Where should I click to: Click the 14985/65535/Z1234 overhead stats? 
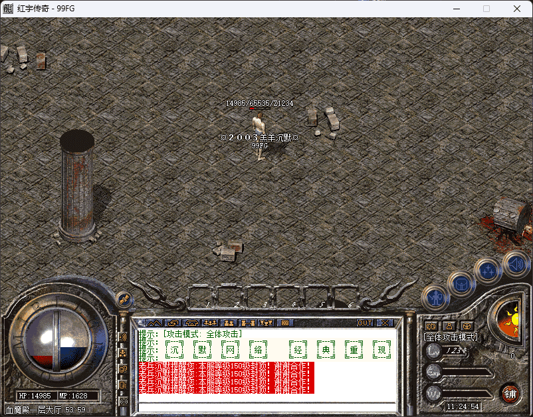(259, 103)
